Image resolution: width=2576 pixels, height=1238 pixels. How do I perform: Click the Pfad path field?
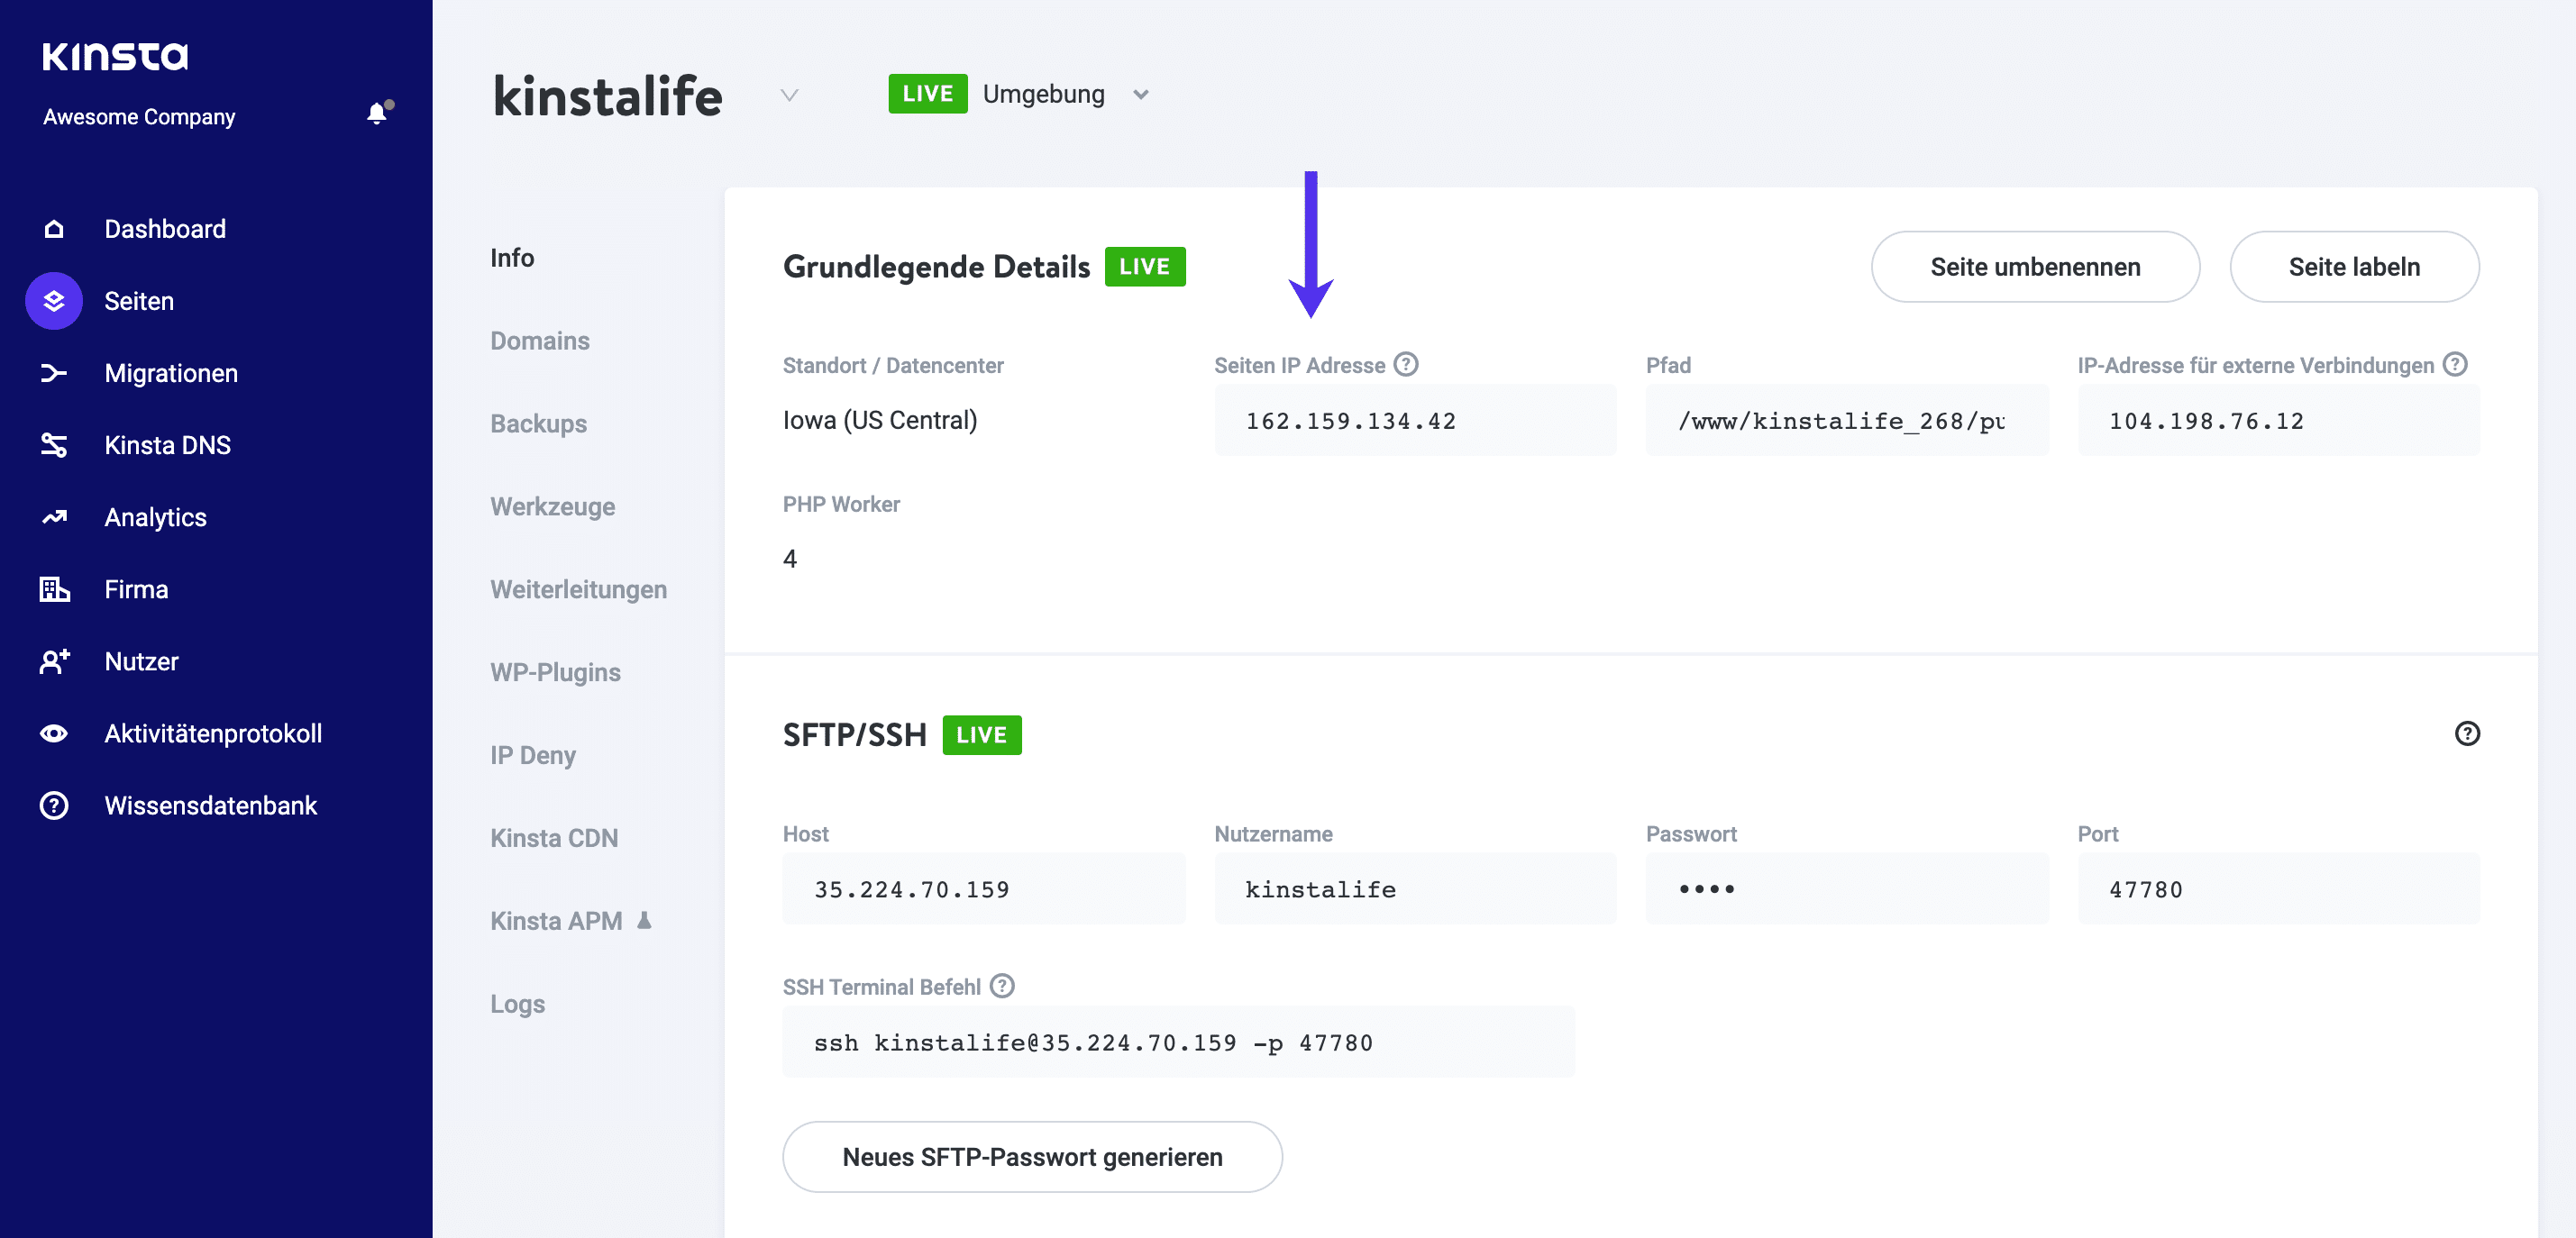(x=1845, y=420)
